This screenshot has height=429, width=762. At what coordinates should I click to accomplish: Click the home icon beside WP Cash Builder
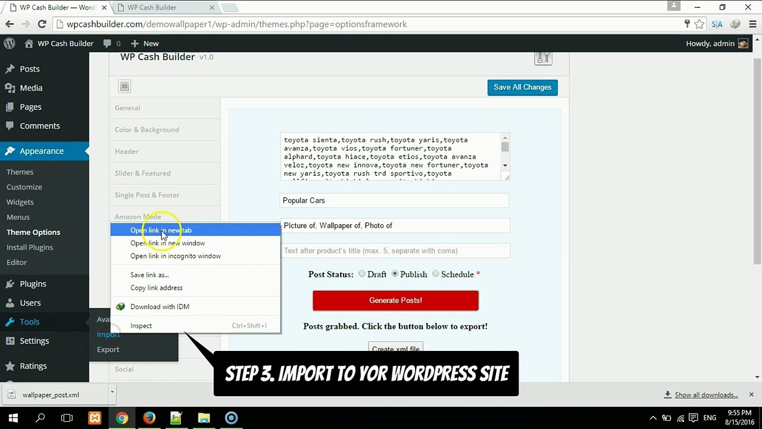click(x=29, y=43)
